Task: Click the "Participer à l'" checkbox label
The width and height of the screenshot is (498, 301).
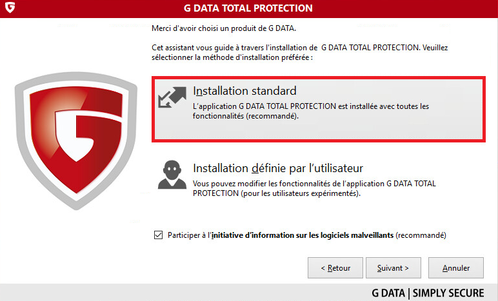Action: [x=189, y=235]
